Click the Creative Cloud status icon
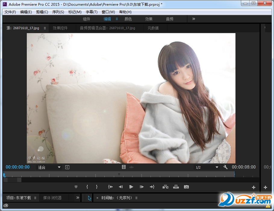274x211 pixels. [x=6, y=205]
